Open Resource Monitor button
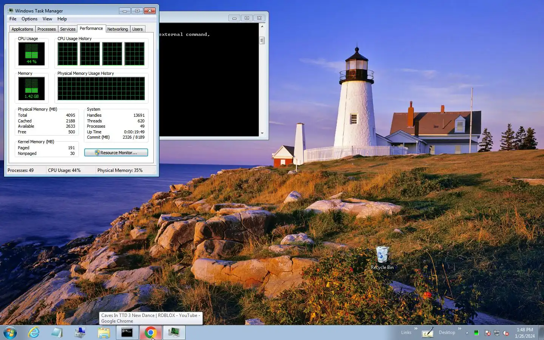544x340 pixels. (116, 153)
